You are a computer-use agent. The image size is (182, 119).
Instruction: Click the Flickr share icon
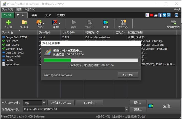147,15
